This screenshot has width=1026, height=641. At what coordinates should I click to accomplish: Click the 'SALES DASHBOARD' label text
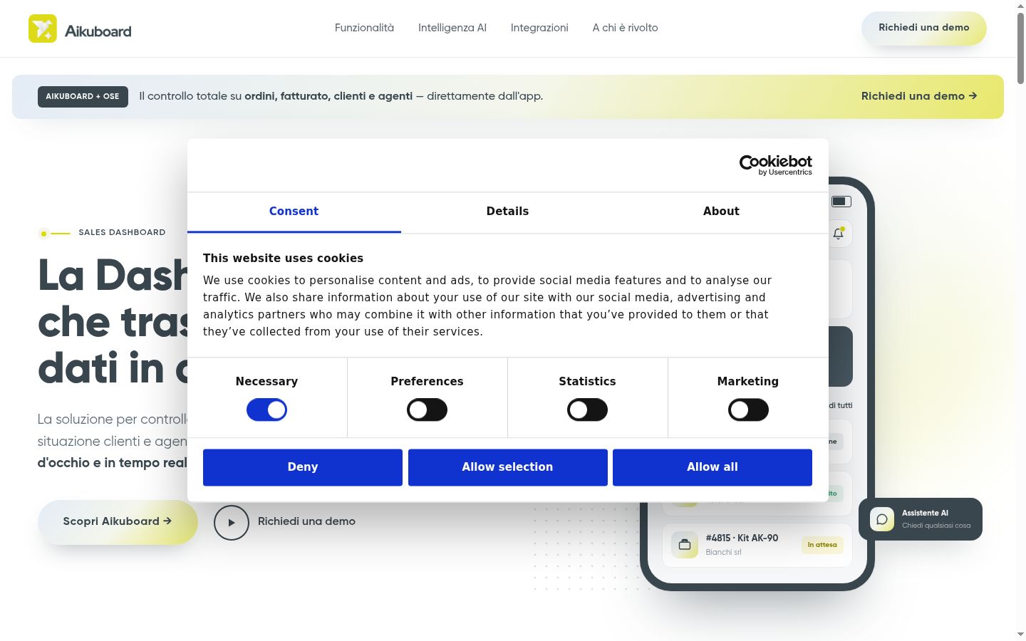click(x=122, y=232)
